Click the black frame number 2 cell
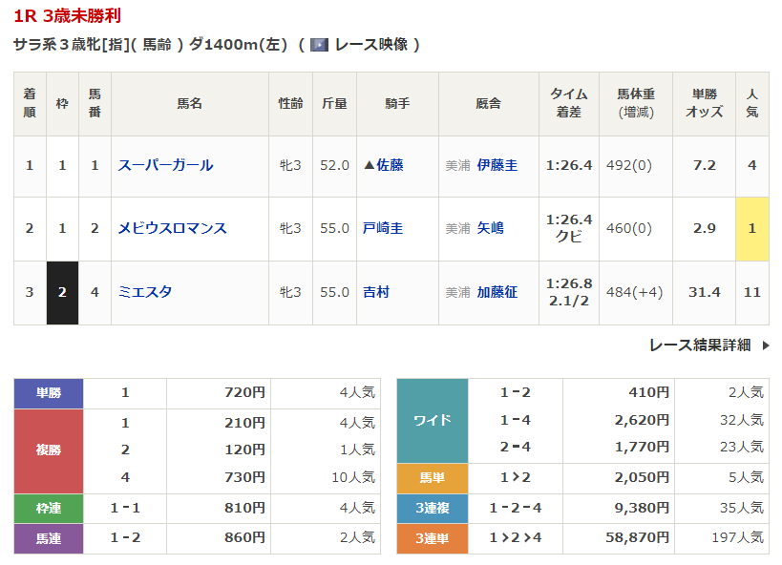This screenshot has height=565, width=782. pyautogui.click(x=62, y=292)
